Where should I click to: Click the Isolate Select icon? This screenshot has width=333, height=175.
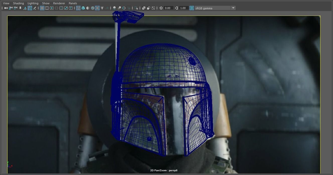pos(136,8)
